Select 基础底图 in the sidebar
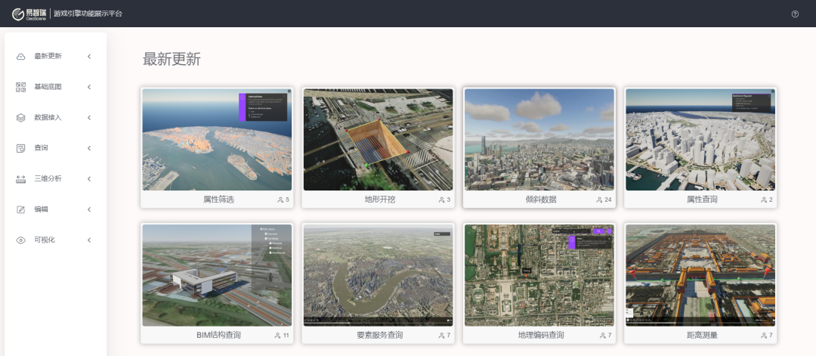Image resolution: width=816 pixels, height=356 pixels. coord(48,87)
